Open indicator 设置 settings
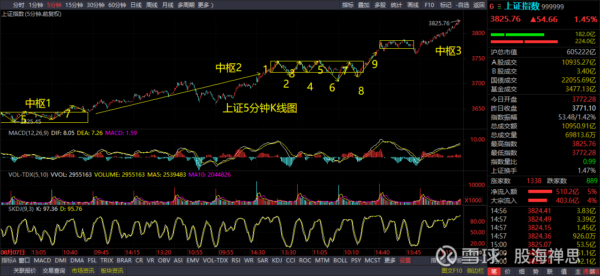 [405, 261]
